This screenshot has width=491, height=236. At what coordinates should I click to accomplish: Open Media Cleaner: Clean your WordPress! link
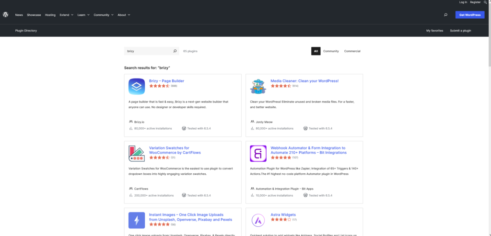pos(304,81)
